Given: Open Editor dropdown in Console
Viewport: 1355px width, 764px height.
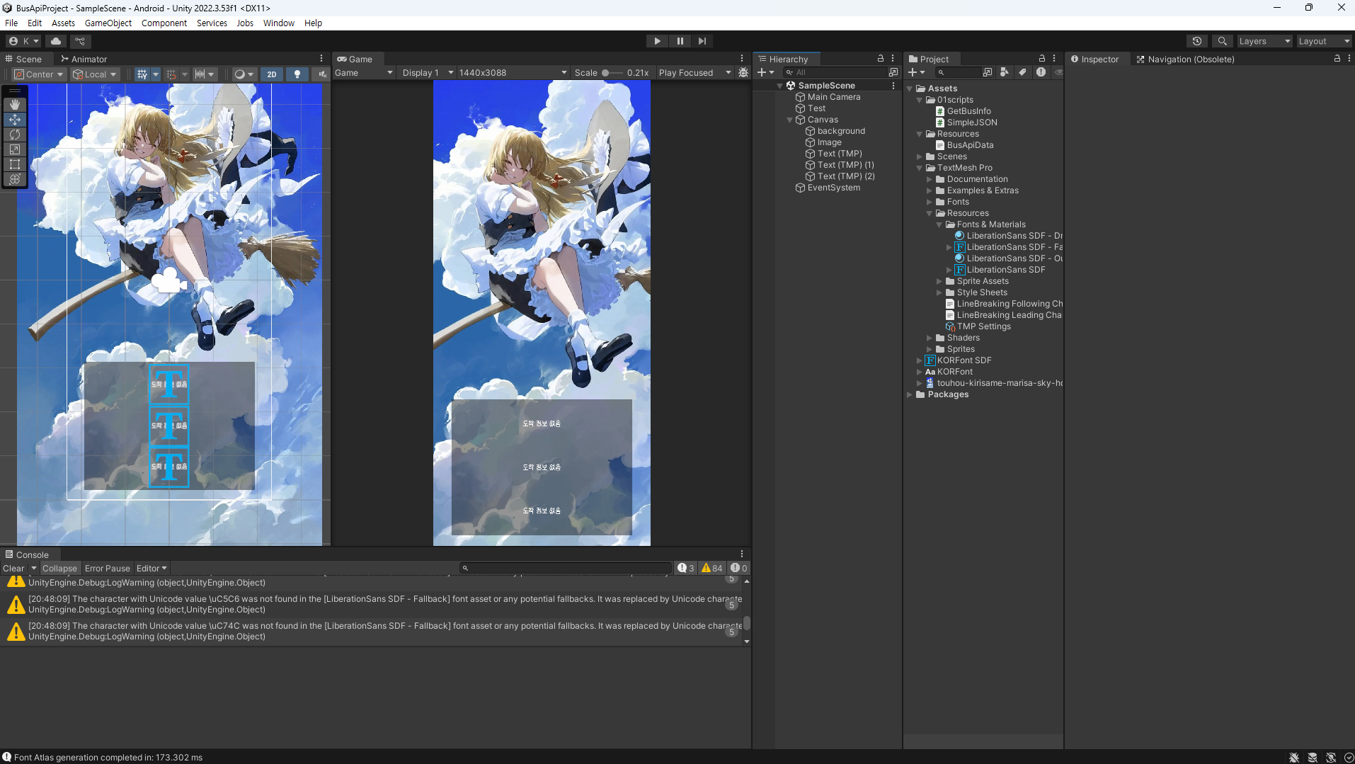Looking at the screenshot, I should tap(151, 569).
